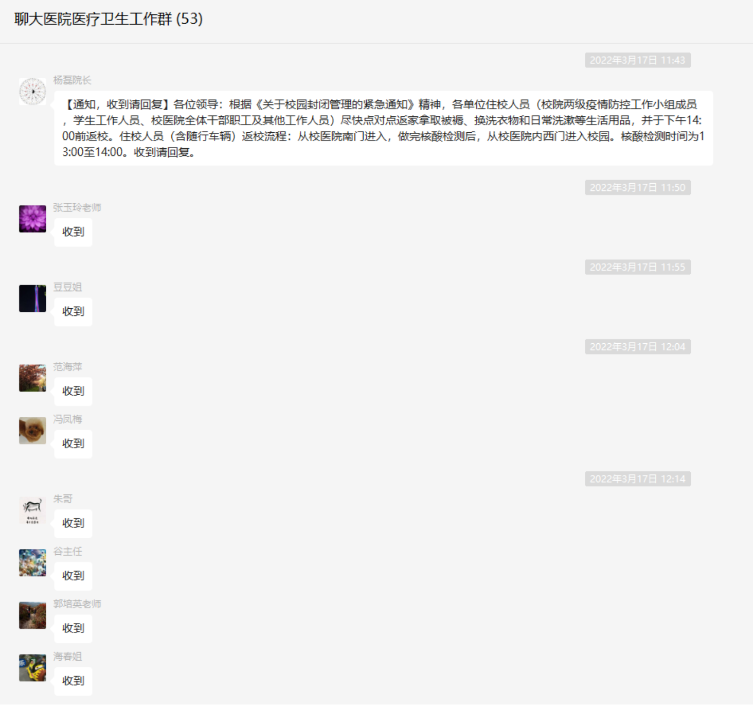Open 张玉玲老师's purple flower avatar

pos(32,219)
